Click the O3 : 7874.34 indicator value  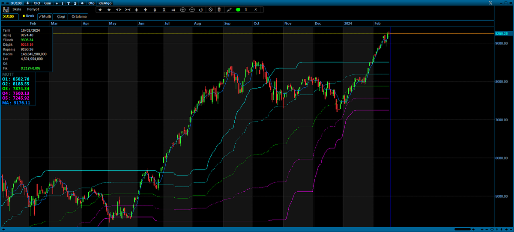(x=15, y=89)
